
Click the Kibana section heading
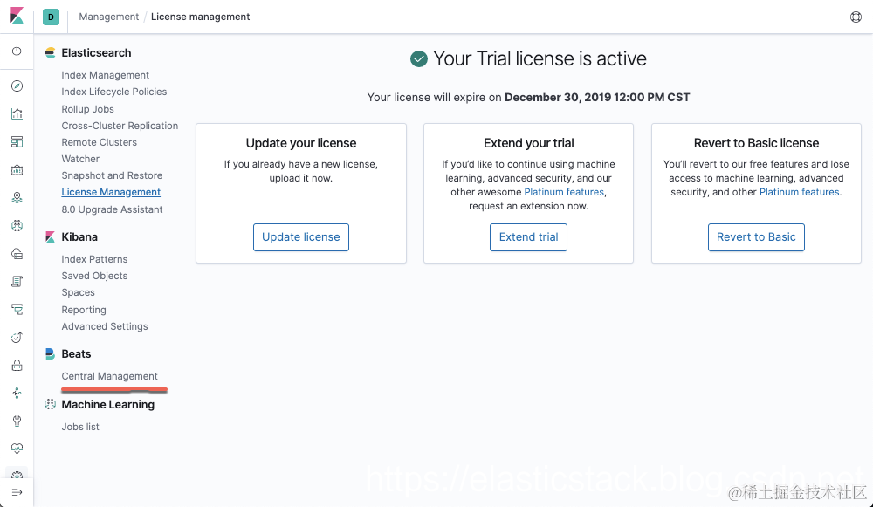79,237
